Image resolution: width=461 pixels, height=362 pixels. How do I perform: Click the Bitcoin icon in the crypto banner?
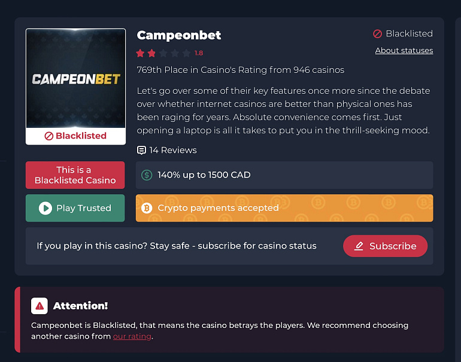(147, 208)
